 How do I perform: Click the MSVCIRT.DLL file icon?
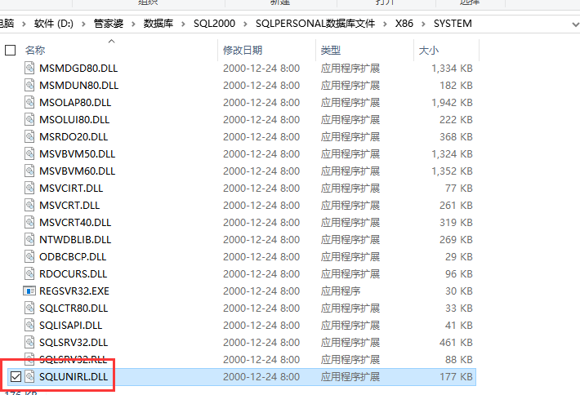[29, 188]
